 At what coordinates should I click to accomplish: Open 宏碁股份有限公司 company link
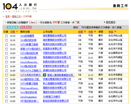(52, 49)
